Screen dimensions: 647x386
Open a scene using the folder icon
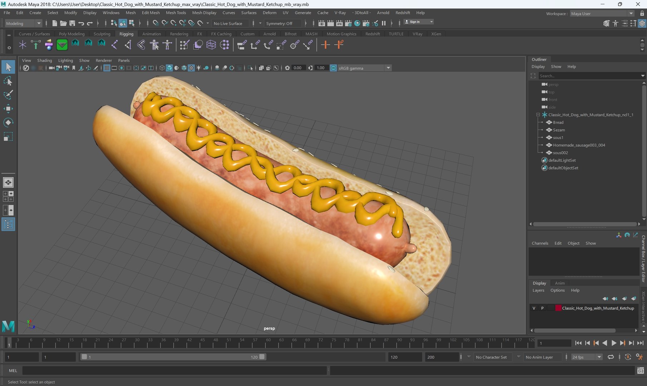[x=63, y=23]
